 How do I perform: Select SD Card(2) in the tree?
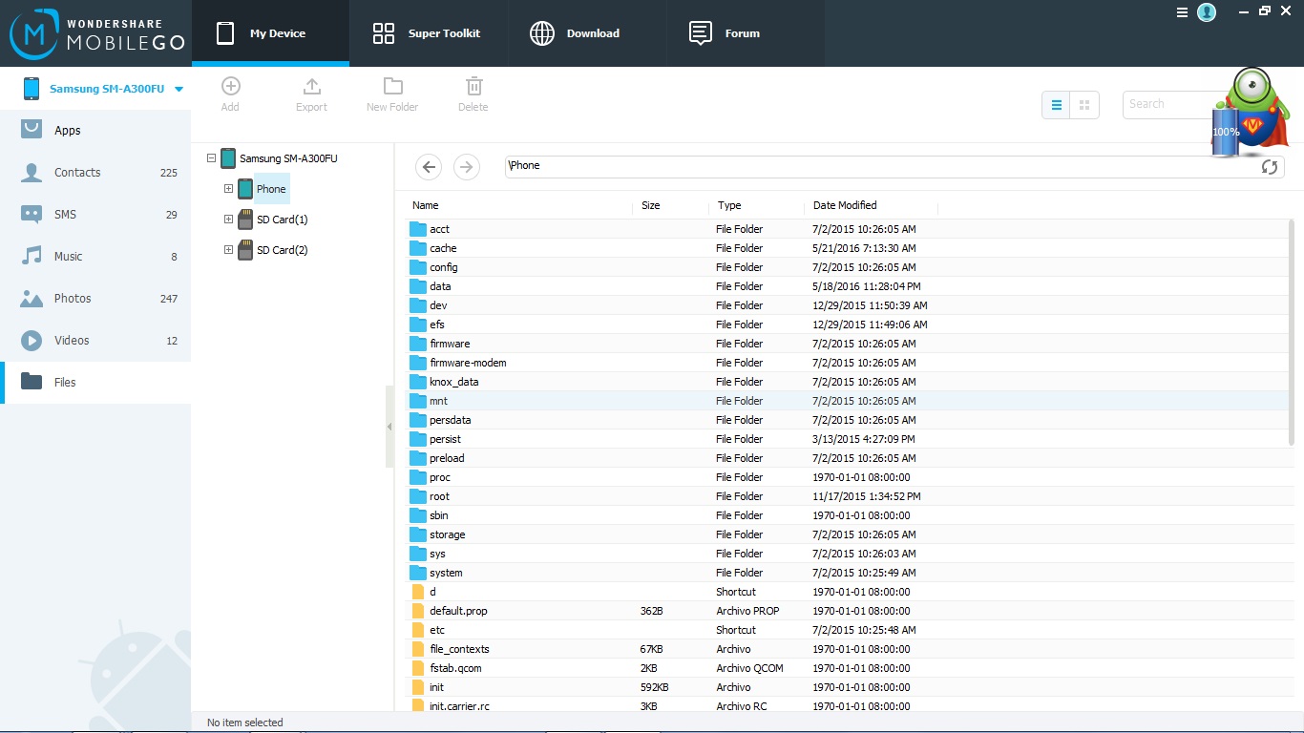click(x=282, y=250)
